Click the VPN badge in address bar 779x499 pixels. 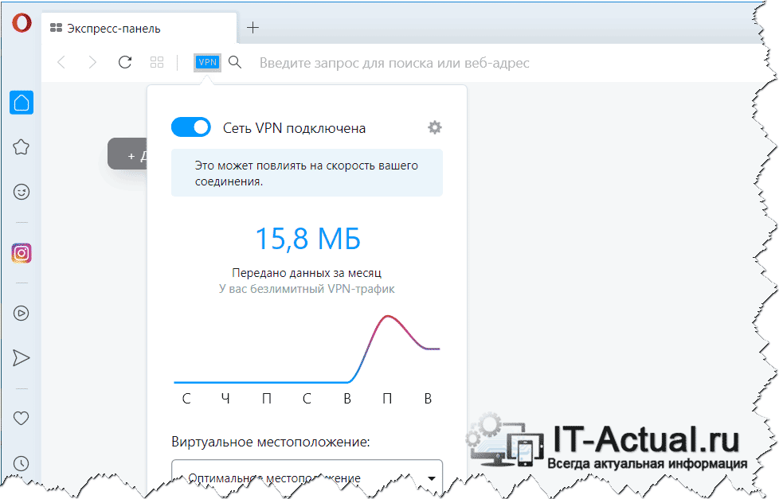(207, 63)
